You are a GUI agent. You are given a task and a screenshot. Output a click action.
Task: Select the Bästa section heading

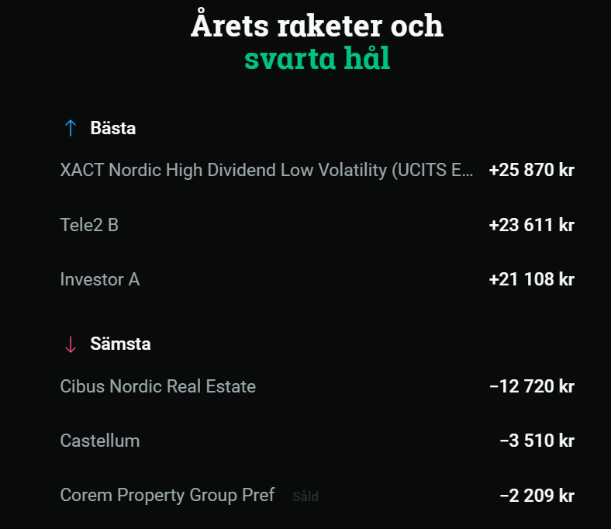click(x=112, y=129)
